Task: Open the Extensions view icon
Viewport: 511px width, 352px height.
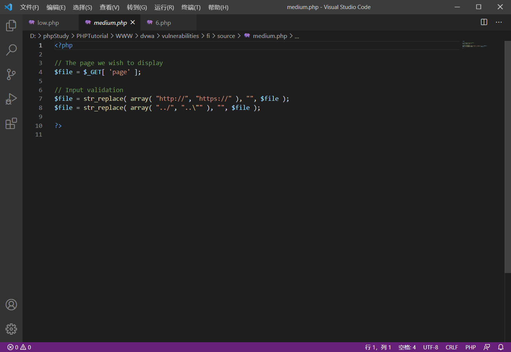Action: point(11,123)
